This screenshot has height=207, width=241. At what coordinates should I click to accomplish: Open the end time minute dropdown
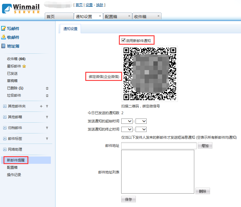[x=141, y=129]
